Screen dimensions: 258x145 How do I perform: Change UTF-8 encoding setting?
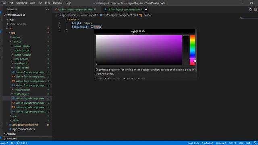233,143
